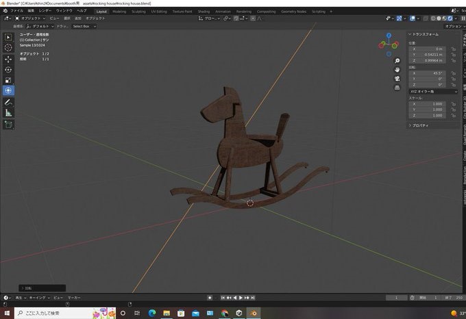Switch to solid viewport shading
This screenshot has height=319, width=466.
click(439, 18)
